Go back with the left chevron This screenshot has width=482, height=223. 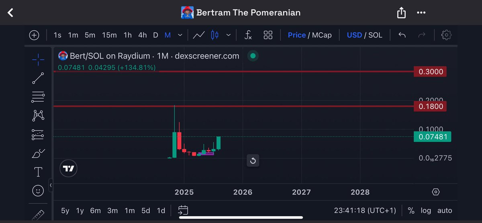tap(11, 13)
